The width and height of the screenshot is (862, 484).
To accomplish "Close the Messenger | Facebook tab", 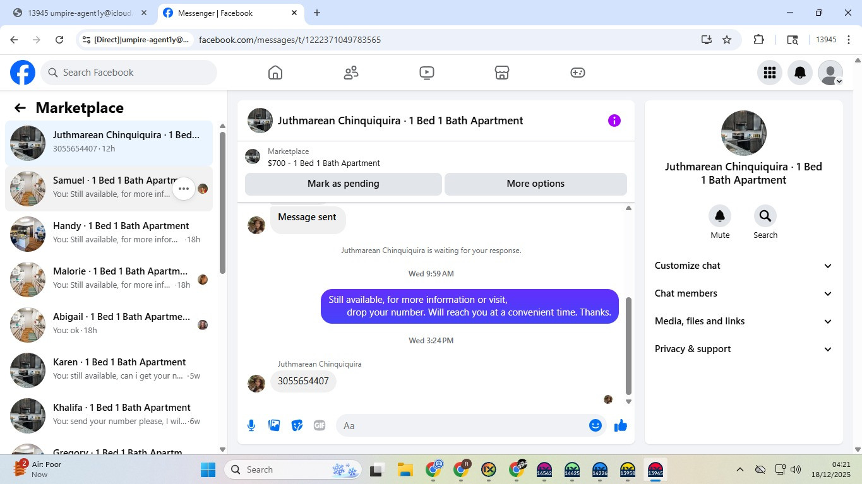I will [294, 13].
